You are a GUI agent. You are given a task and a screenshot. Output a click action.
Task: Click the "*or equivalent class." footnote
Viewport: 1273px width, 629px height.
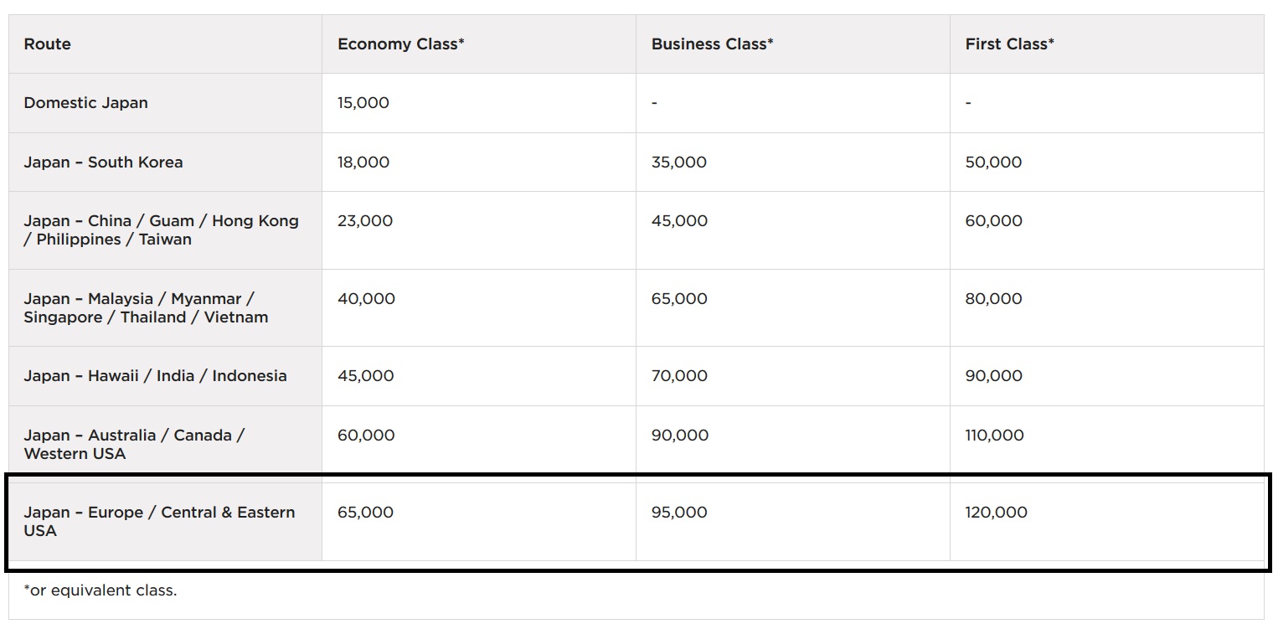(100, 590)
